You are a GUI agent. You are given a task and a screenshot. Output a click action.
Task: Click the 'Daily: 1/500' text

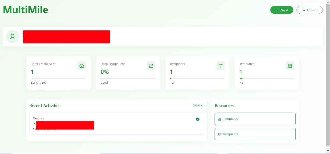[x=39, y=83]
